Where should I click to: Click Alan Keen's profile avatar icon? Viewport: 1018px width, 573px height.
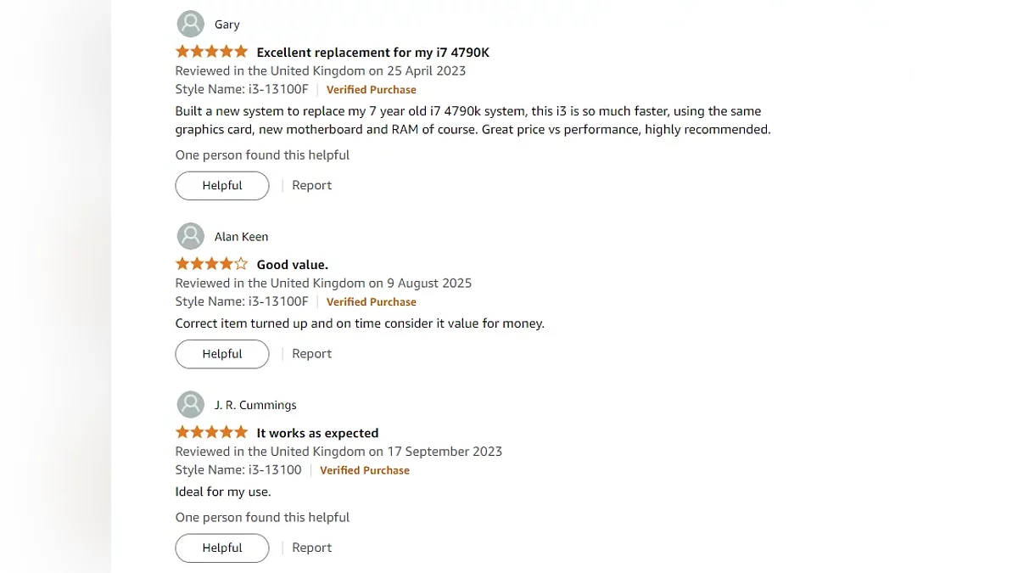[x=190, y=236]
